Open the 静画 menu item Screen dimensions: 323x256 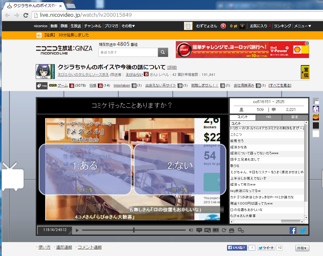point(64,26)
